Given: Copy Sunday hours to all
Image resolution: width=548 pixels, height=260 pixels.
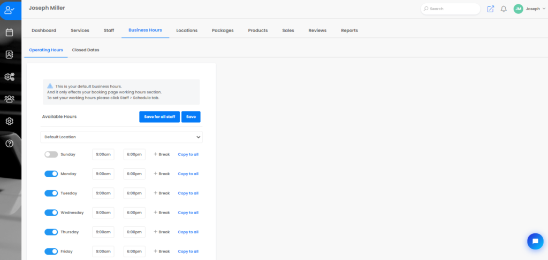Looking at the screenshot, I should coord(188,154).
